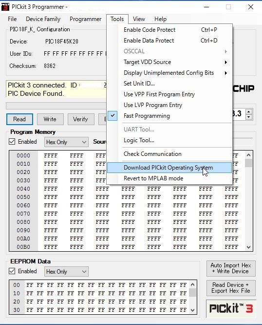Choose Check Communication
This screenshot has width=262, height=325.
click(169, 154)
